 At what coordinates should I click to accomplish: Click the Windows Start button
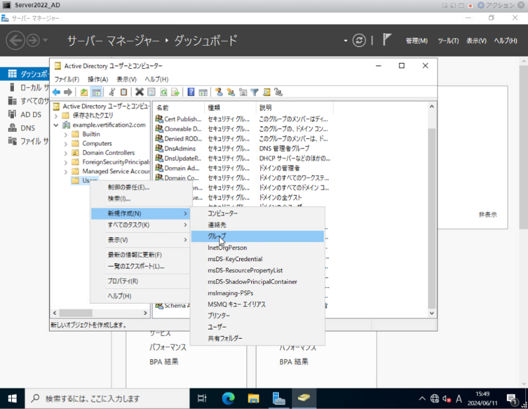point(12,398)
